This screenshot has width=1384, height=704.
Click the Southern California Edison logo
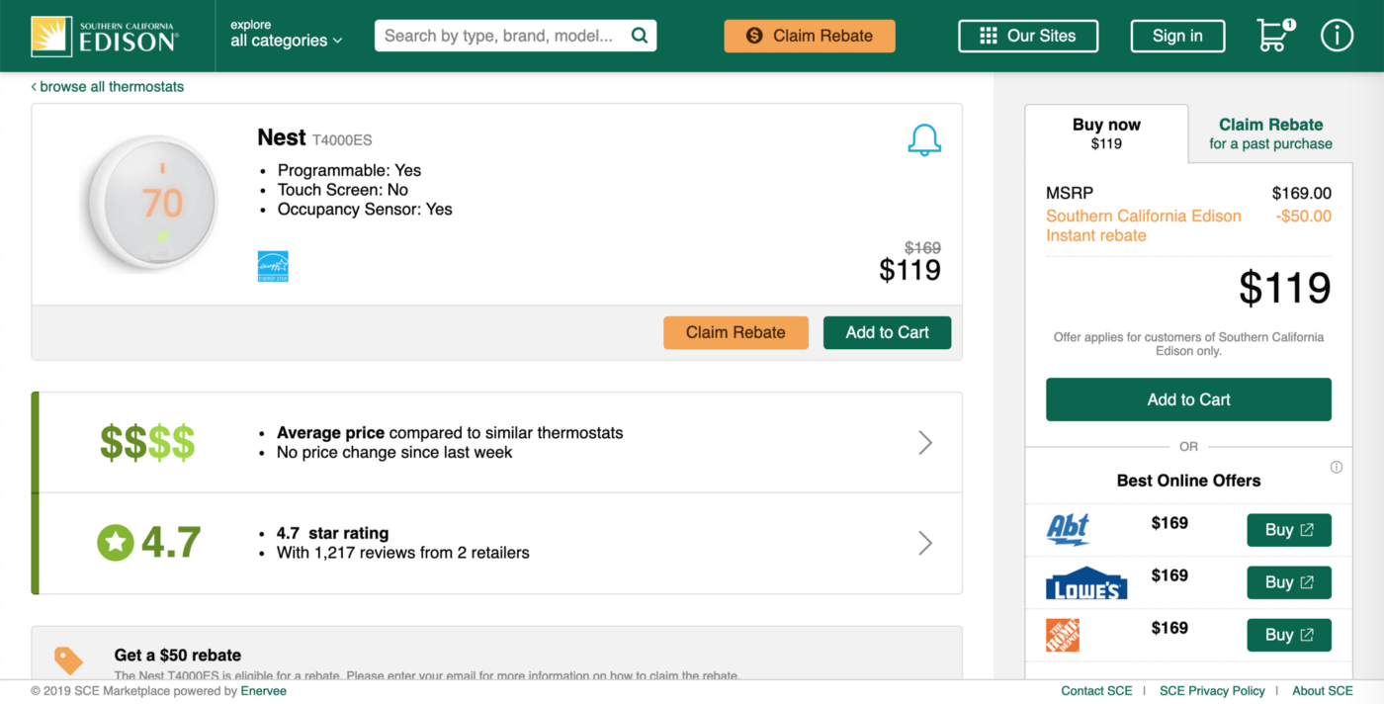(x=105, y=36)
